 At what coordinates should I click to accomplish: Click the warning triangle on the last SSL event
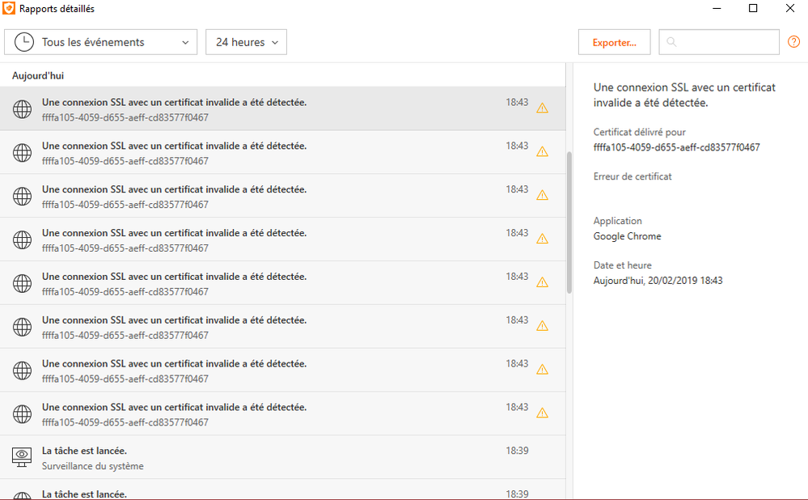click(x=542, y=413)
